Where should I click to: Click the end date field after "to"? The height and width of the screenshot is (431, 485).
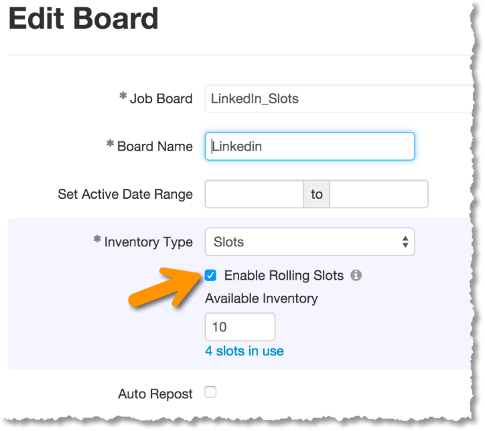click(378, 194)
